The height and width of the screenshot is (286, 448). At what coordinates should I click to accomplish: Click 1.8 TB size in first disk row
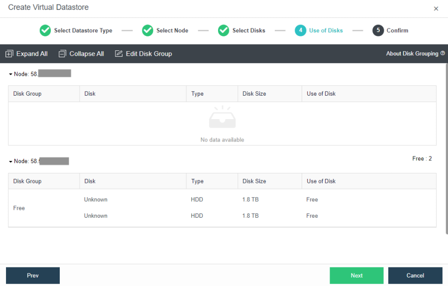tap(250, 200)
